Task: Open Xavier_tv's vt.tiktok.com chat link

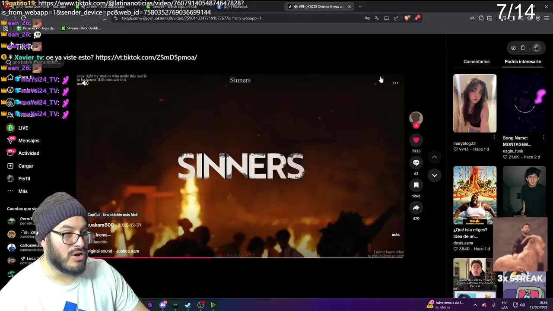Action: pos(146,57)
